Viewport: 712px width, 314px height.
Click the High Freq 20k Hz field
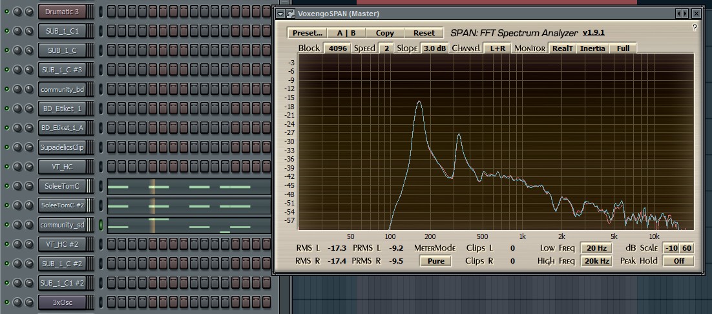tap(596, 261)
